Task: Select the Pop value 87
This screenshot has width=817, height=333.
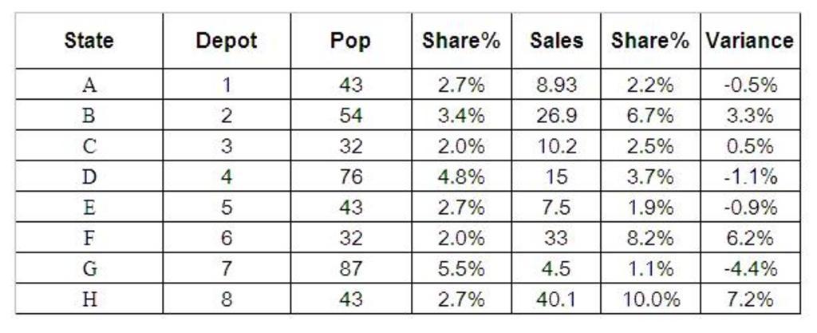Action: tap(350, 269)
